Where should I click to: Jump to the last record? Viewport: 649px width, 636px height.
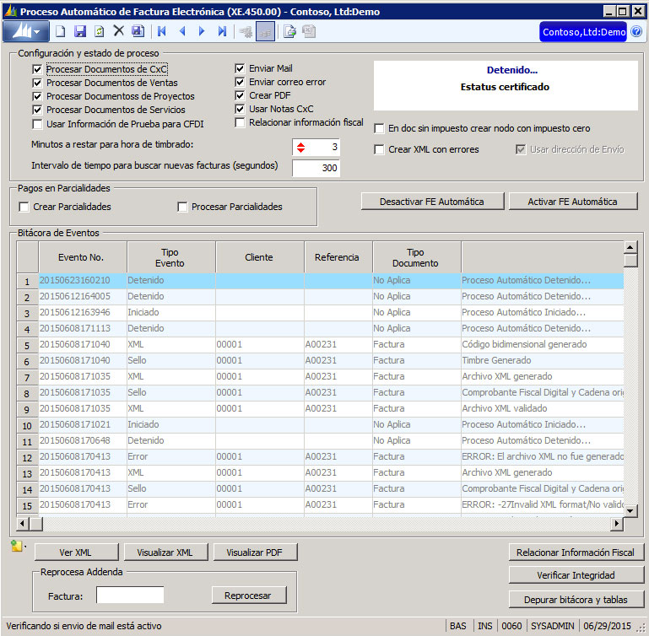(x=222, y=31)
